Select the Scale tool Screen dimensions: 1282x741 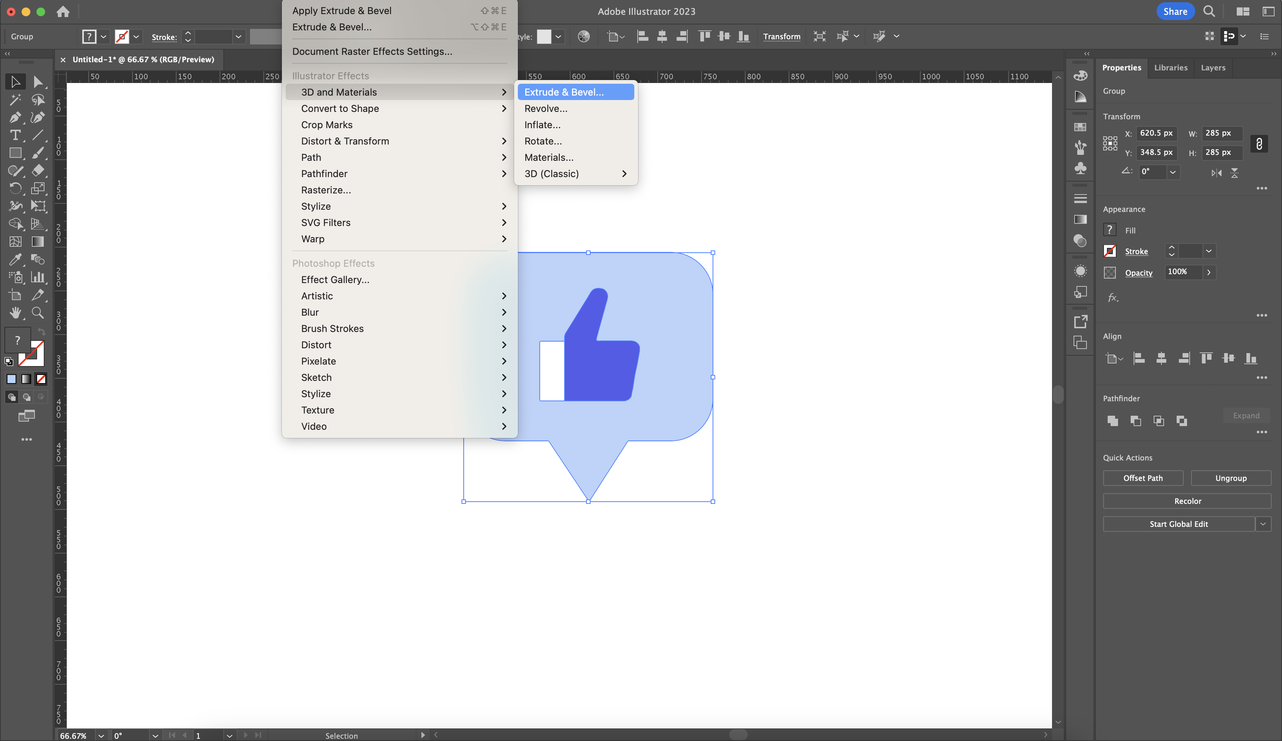pyautogui.click(x=37, y=189)
